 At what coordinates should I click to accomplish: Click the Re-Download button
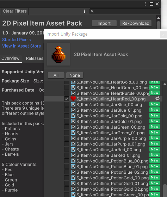136,23
